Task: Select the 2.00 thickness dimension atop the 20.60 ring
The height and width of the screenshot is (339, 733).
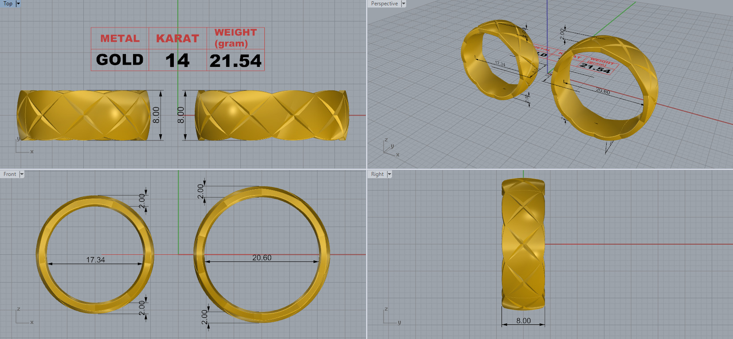Action: [x=200, y=191]
